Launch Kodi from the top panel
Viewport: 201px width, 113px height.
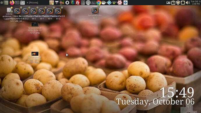coord(109,3)
